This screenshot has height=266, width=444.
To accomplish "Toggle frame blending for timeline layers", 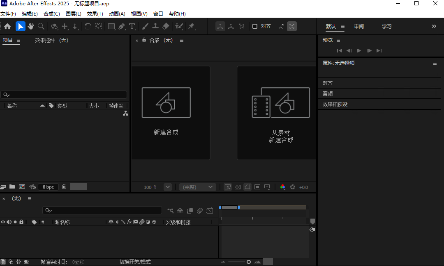I will [x=190, y=210].
